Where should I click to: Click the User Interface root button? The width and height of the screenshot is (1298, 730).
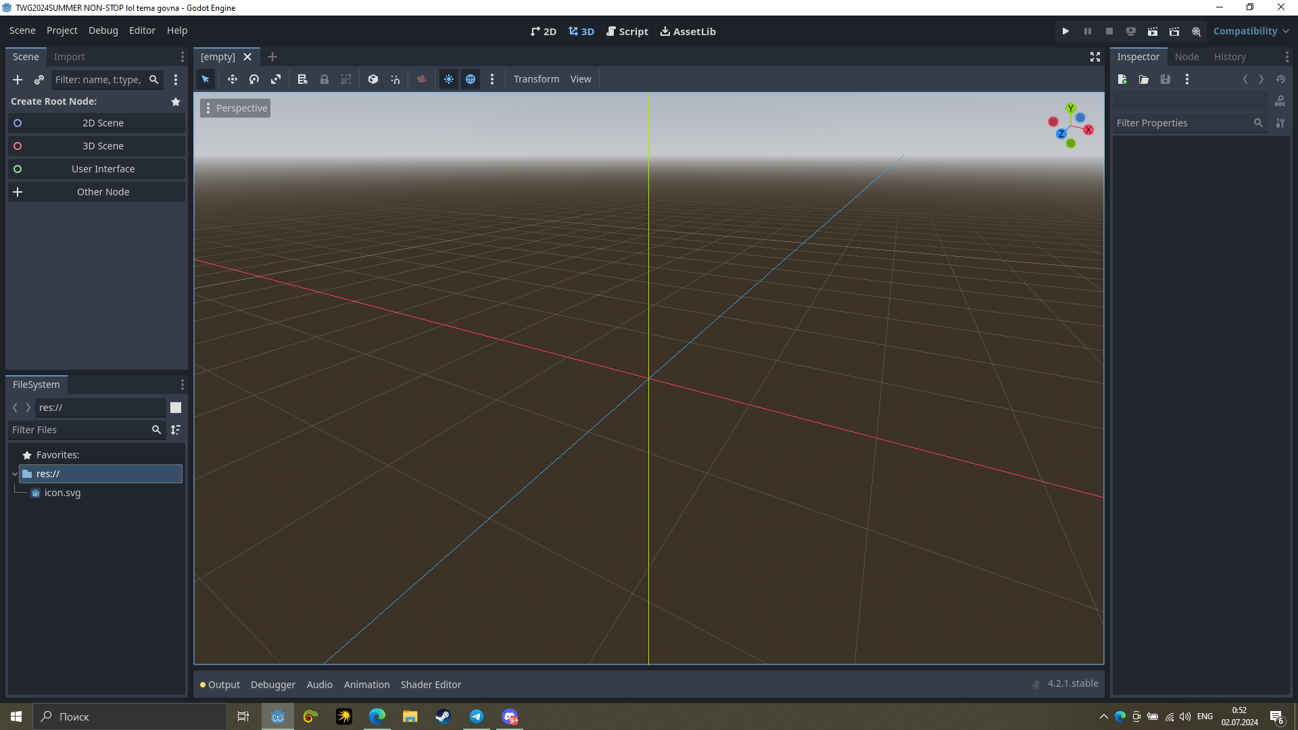(103, 169)
